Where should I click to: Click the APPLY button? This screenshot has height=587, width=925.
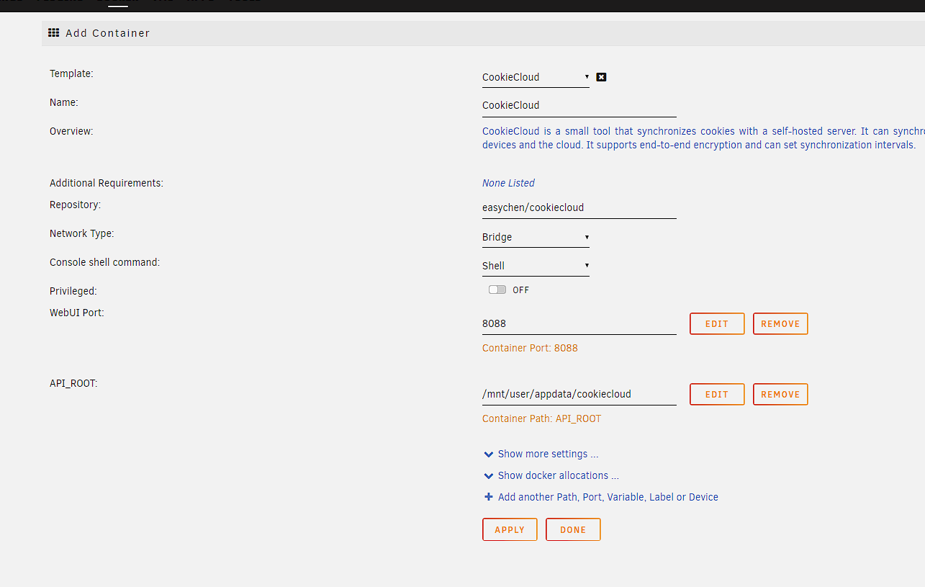point(510,529)
